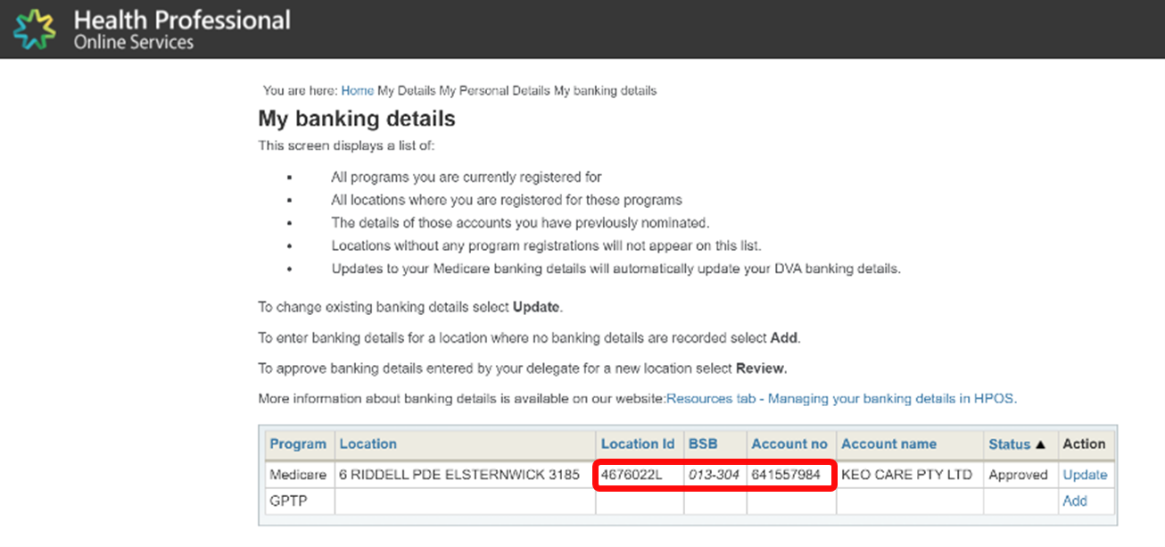The width and height of the screenshot is (1165, 547).
Task: Go to Home in the breadcrumb
Action: [357, 91]
